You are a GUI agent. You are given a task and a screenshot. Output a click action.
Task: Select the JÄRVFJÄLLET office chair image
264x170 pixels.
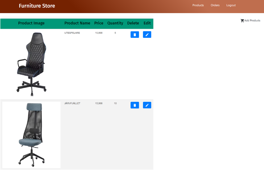tap(31, 135)
